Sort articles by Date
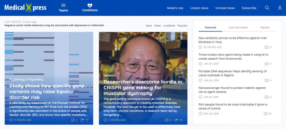Screen dimensions: 286x129 click(x=149, y=26)
